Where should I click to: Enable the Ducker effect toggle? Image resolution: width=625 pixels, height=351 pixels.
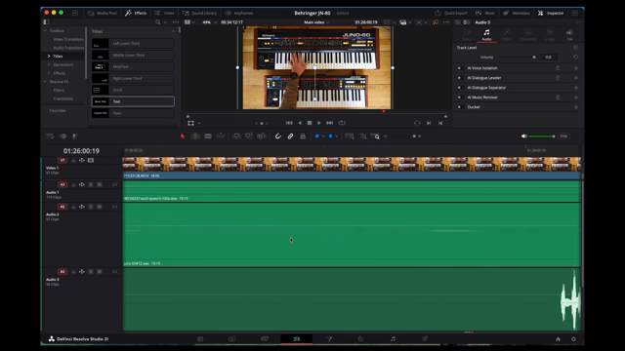pyautogui.click(x=459, y=107)
